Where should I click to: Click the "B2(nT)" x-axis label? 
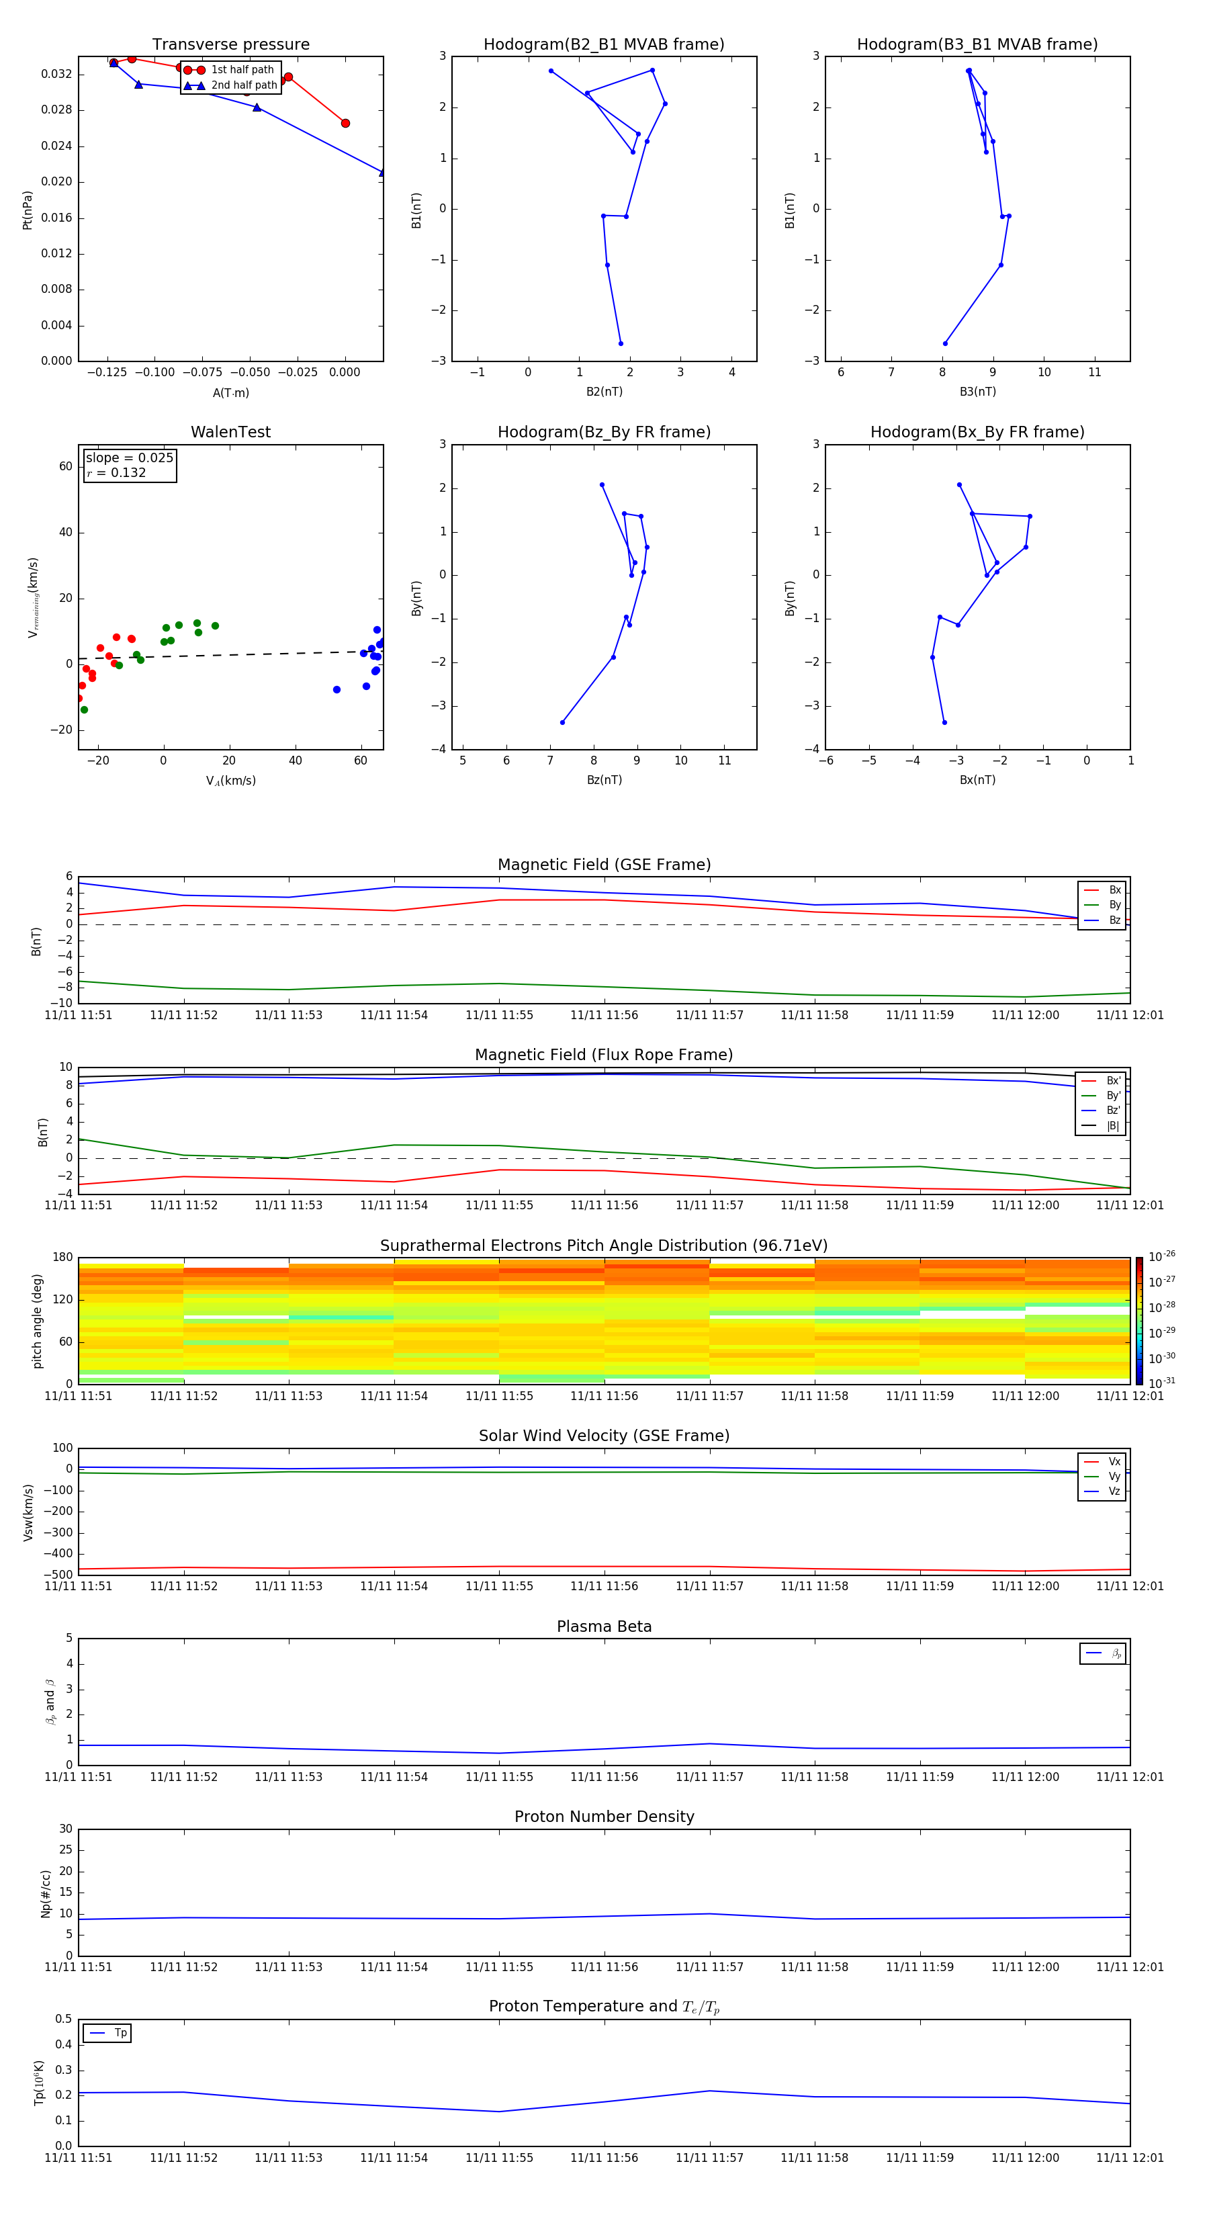pos(604,392)
